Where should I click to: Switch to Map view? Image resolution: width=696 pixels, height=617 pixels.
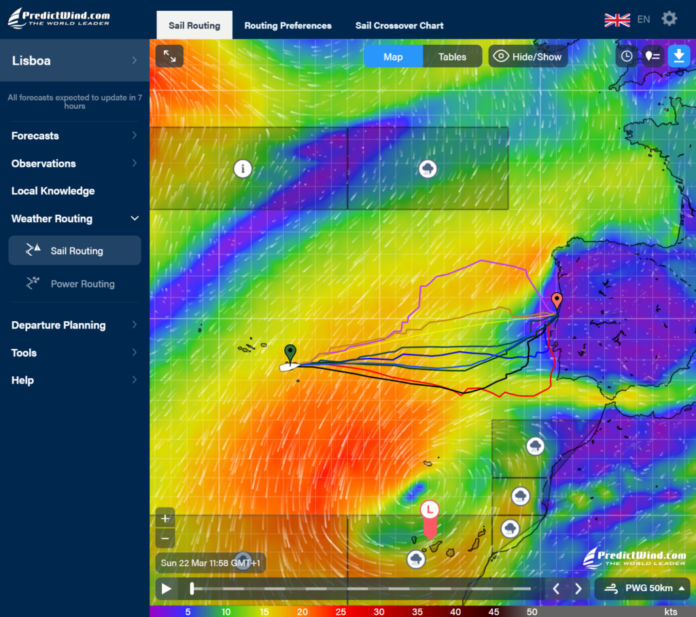pos(393,56)
